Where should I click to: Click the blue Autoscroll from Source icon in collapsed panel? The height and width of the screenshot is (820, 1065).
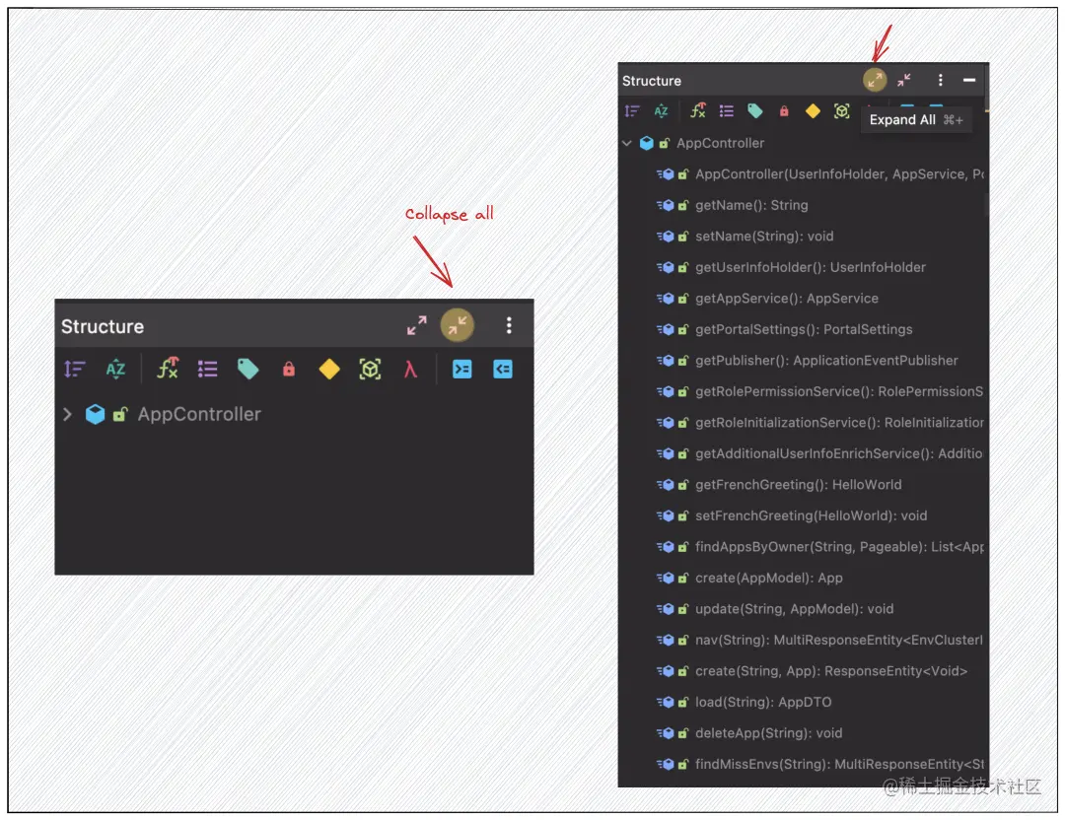point(503,370)
